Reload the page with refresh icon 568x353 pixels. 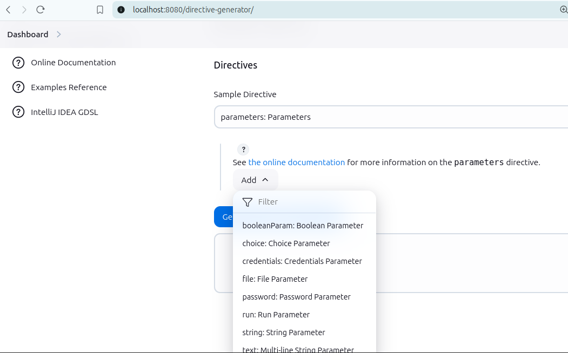41,10
